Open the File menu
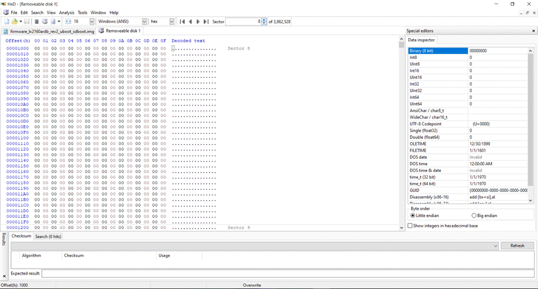 click(14, 13)
